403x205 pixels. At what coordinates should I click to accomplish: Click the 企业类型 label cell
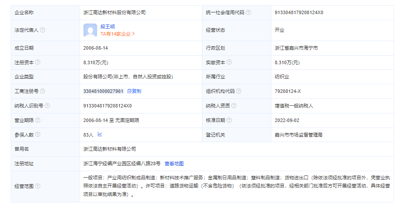pos(45,77)
